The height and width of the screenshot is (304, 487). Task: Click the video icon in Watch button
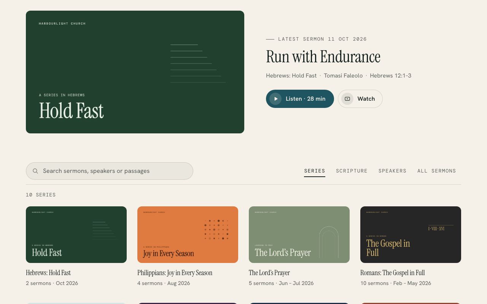[x=347, y=99]
